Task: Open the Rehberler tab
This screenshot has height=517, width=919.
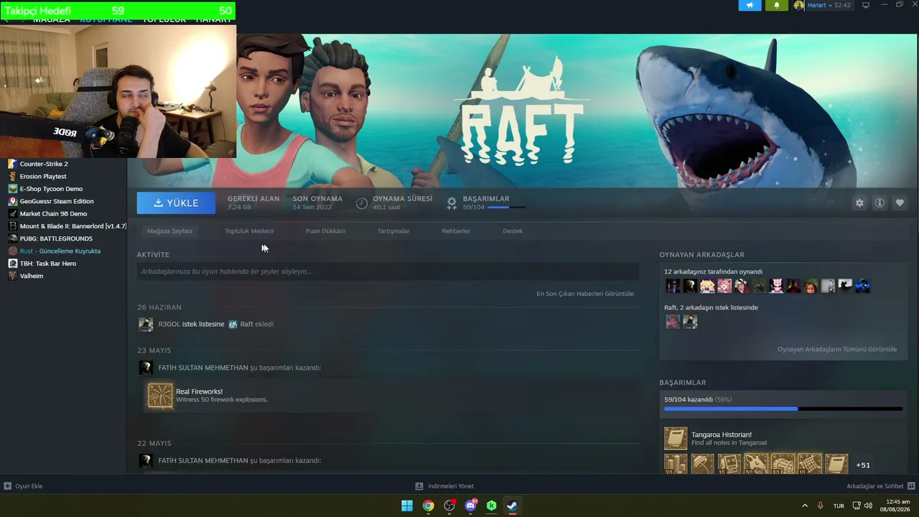Action: point(456,231)
